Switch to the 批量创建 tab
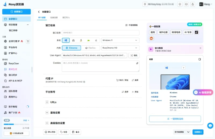This screenshot has height=139, width=215. (x=54, y=17)
